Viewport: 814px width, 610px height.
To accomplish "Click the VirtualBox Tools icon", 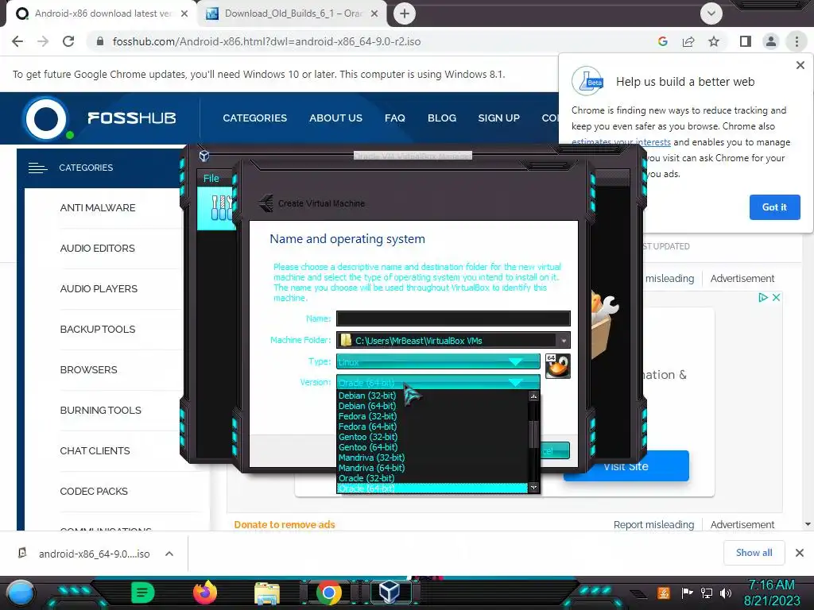I will [221, 209].
